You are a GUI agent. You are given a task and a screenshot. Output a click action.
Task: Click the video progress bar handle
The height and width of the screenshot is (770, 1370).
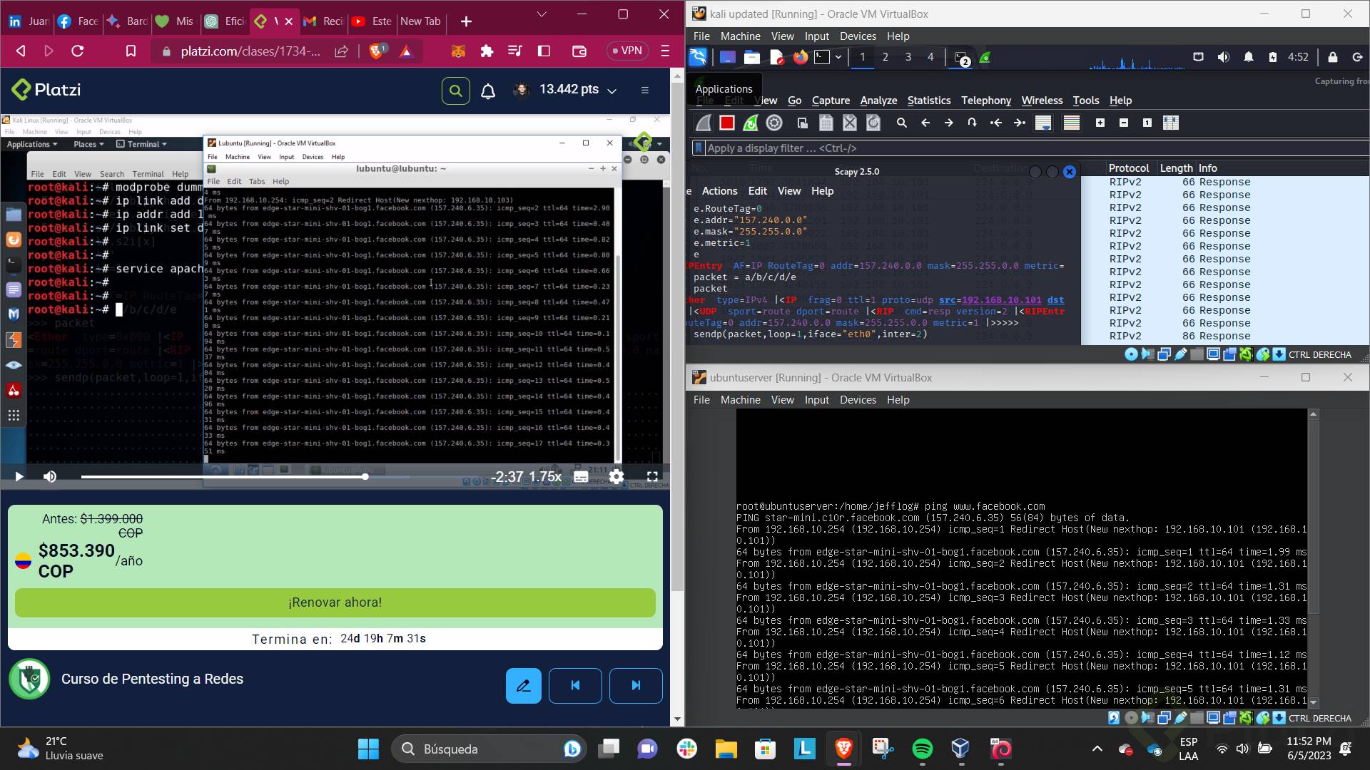[x=365, y=476]
